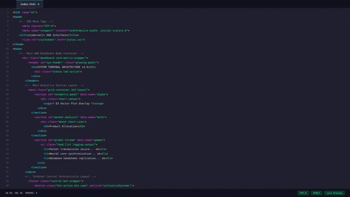The height and width of the screenshot is (197, 350).
Task: Click the Database handshake replication list item
Action: 78,158
